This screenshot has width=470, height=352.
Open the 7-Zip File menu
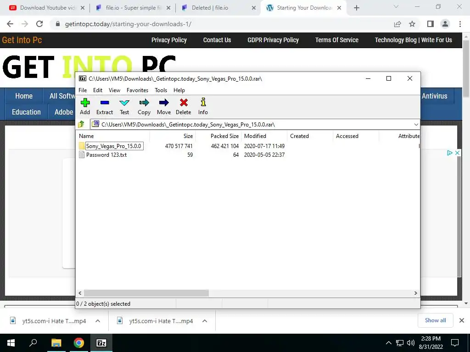coord(83,90)
